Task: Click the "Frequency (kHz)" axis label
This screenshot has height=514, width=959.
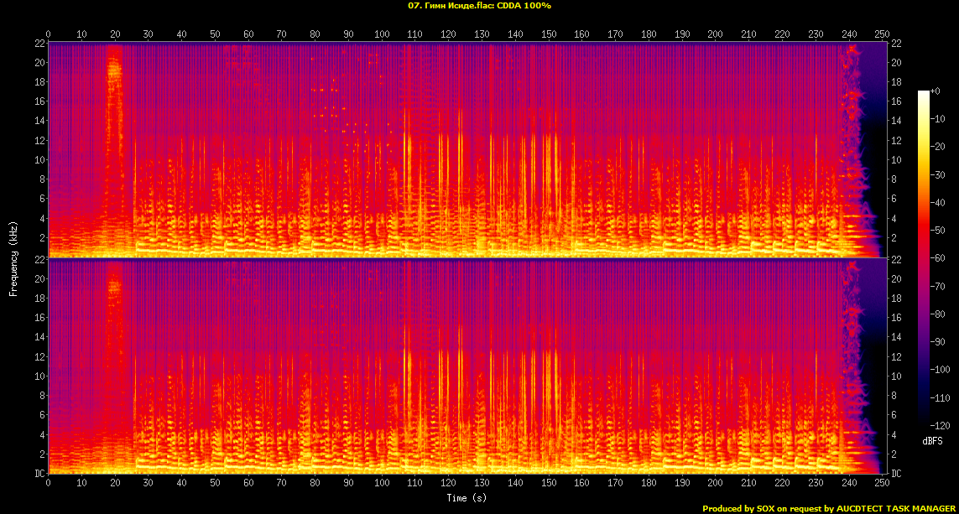Action: tap(13, 258)
